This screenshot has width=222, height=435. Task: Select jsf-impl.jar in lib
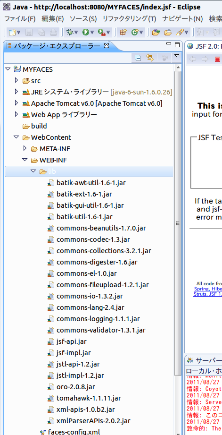point(73,353)
